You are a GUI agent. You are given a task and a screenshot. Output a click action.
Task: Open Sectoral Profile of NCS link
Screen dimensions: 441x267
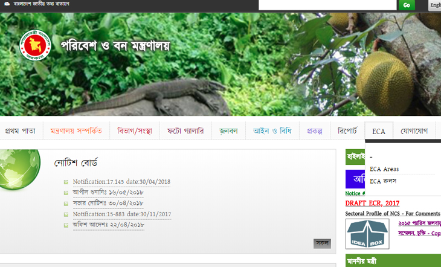[x=393, y=214]
